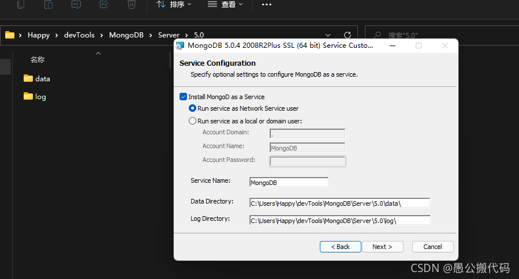Expand the address bar history dropdown chevron
The image size is (519, 279).
pos(328,35)
